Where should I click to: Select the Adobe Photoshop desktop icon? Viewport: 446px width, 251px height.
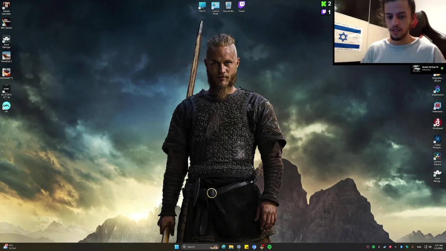(x=438, y=142)
